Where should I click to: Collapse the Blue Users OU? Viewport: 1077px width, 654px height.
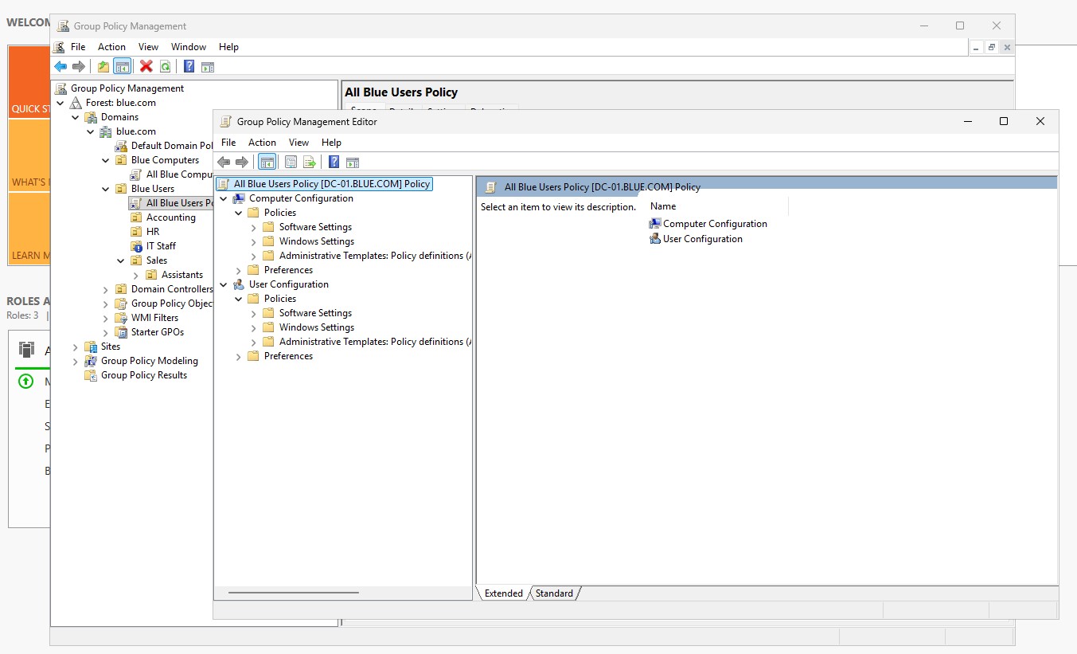(106, 189)
